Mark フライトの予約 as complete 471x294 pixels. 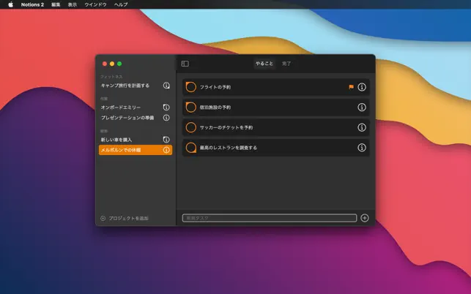(x=190, y=87)
